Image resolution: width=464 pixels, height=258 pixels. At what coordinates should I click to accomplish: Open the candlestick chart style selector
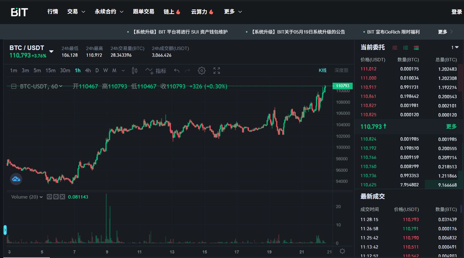(x=134, y=71)
